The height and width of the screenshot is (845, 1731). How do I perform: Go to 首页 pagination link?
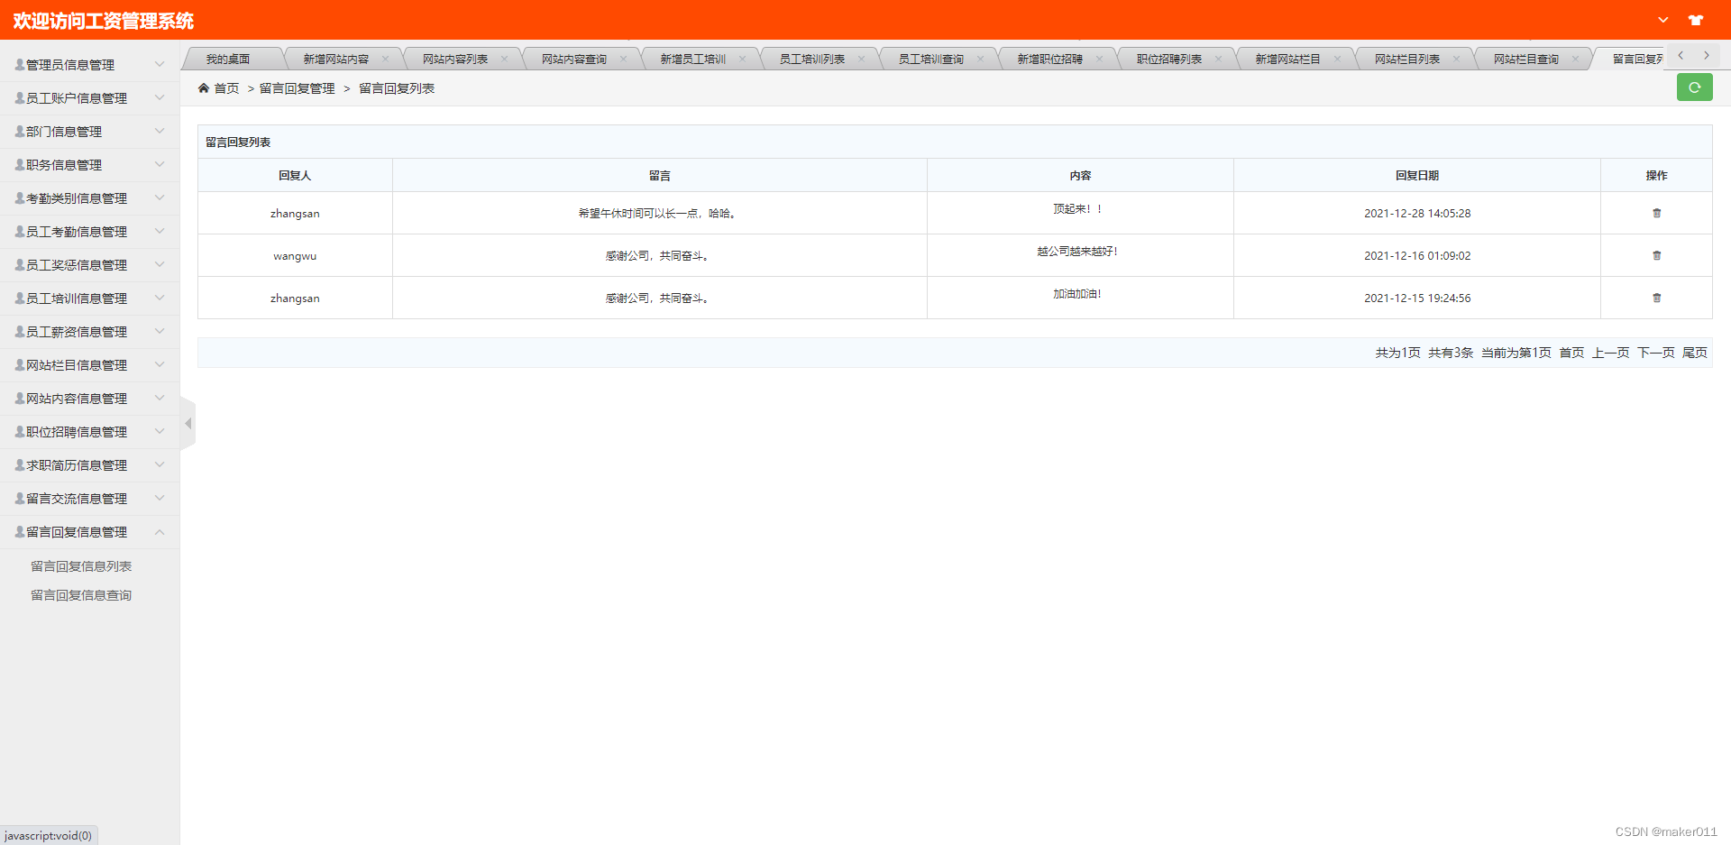pyautogui.click(x=1571, y=353)
